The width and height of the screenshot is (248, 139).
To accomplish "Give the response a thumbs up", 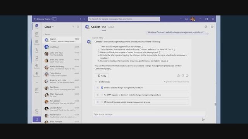I will point(178,76).
